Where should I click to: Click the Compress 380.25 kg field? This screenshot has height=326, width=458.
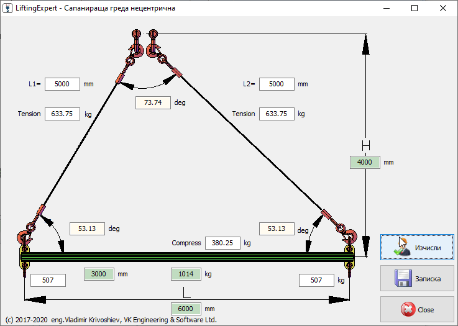(x=222, y=243)
